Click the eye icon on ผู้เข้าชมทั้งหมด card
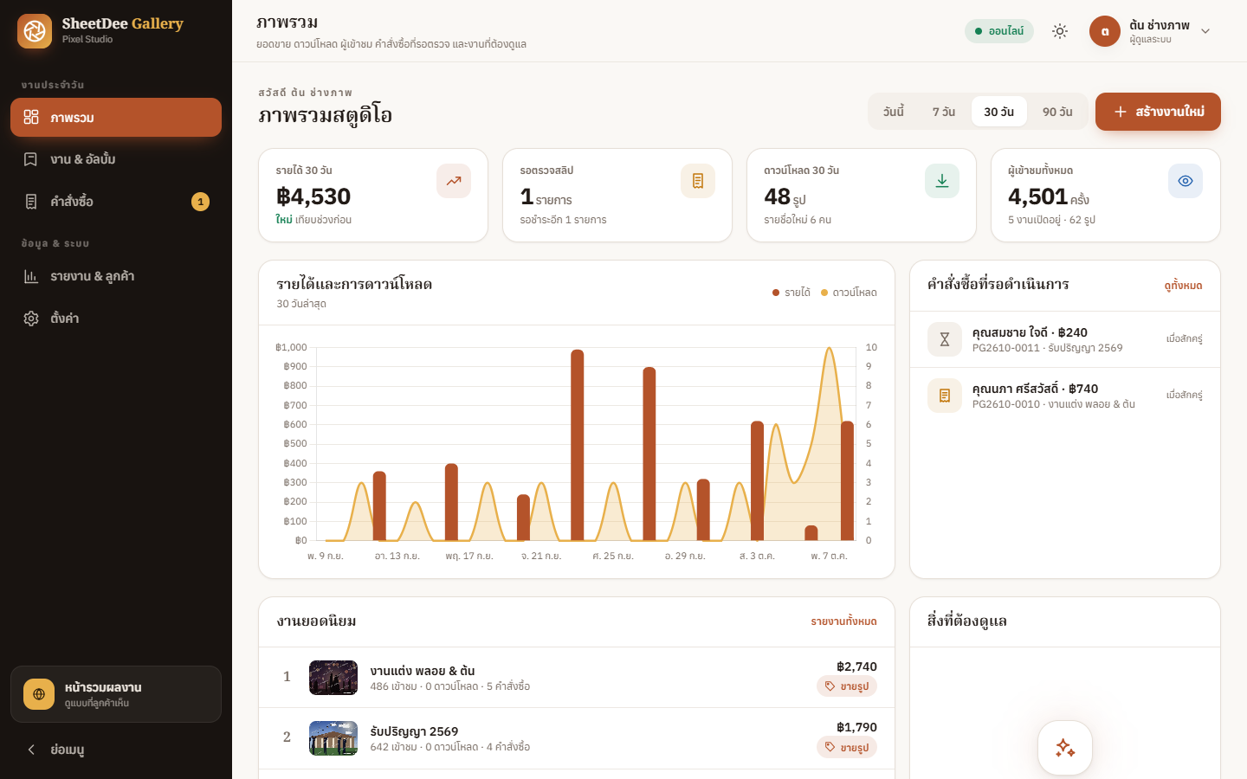1247x779 pixels. pos(1186,181)
